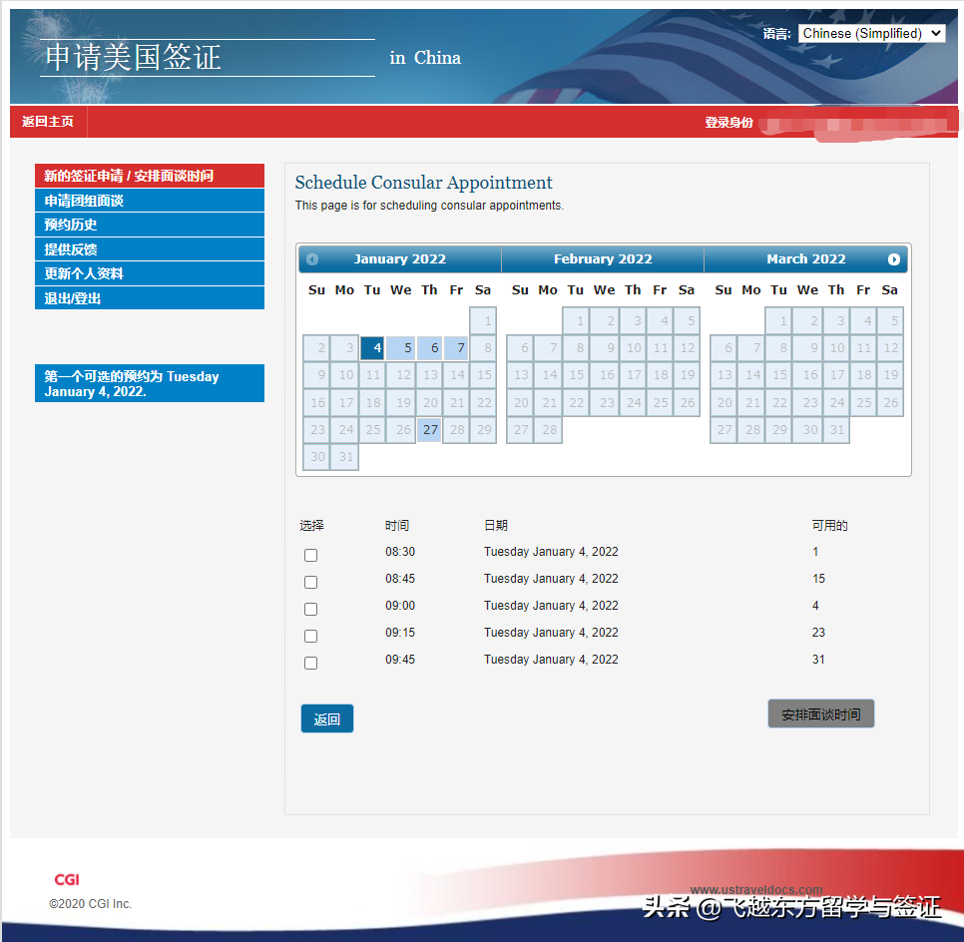Click ©2020 CGI Inc. footer text

point(91,904)
